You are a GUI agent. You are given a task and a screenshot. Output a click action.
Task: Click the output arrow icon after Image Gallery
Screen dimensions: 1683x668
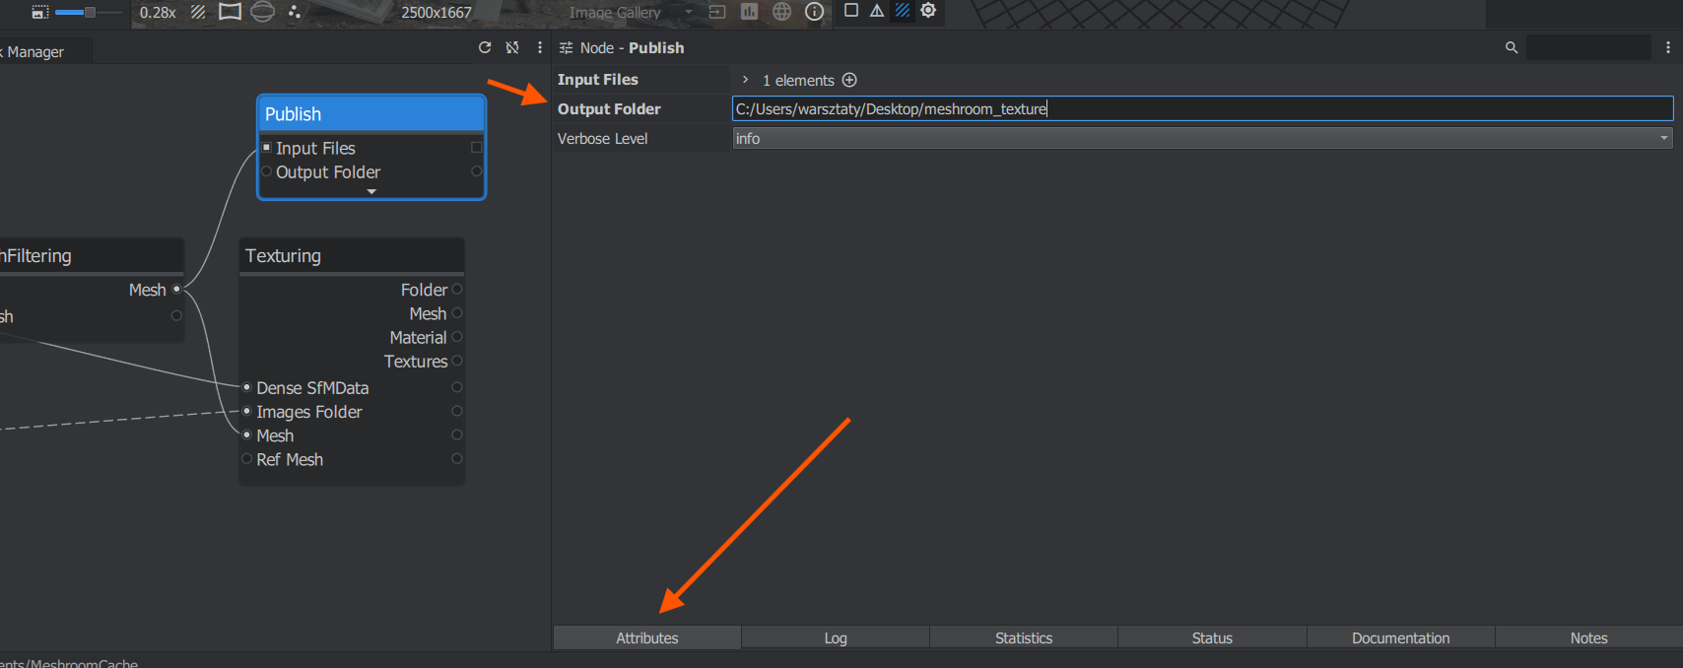717,12
